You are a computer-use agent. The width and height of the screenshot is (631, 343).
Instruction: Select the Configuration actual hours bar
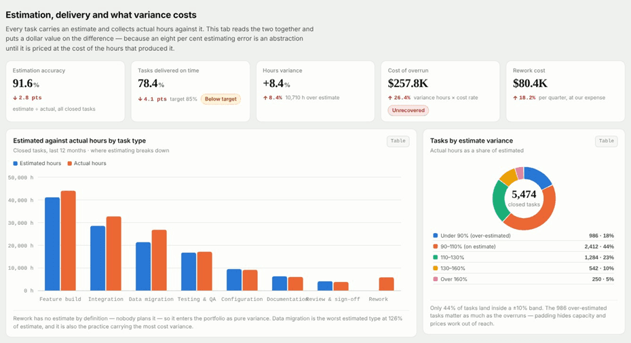tap(250, 280)
